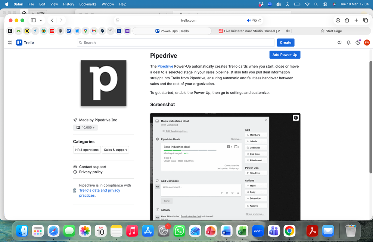The image size is (373, 242).
Task: Click the blue Create button in Trello
Action: point(286,43)
